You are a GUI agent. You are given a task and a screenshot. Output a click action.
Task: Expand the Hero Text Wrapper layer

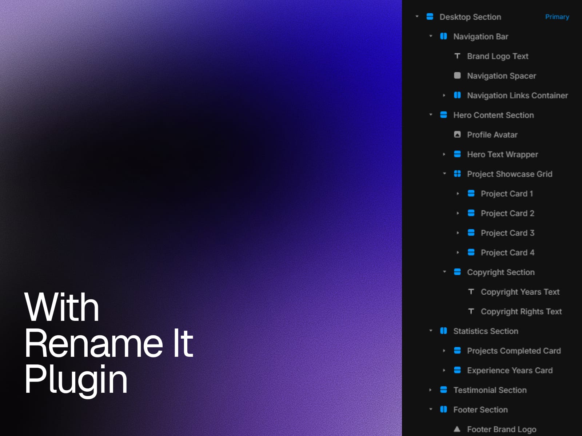[444, 154]
